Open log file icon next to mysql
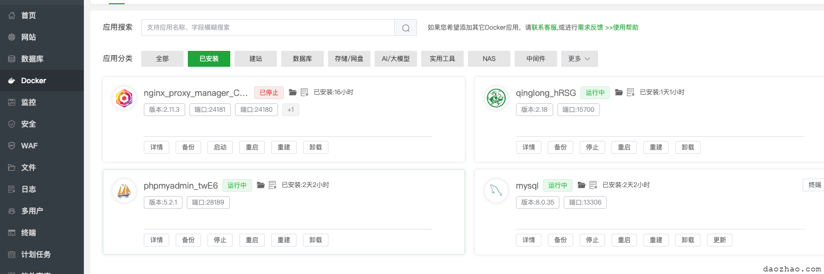 (x=593, y=185)
